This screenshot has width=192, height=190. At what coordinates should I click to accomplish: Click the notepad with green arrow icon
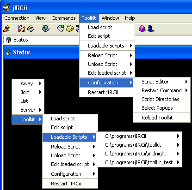pos(61,29)
